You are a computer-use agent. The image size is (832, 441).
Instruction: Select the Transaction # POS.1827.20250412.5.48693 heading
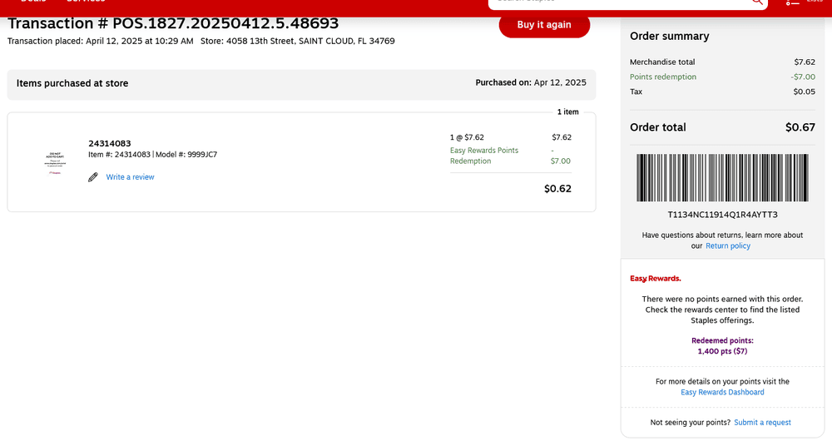(x=173, y=23)
